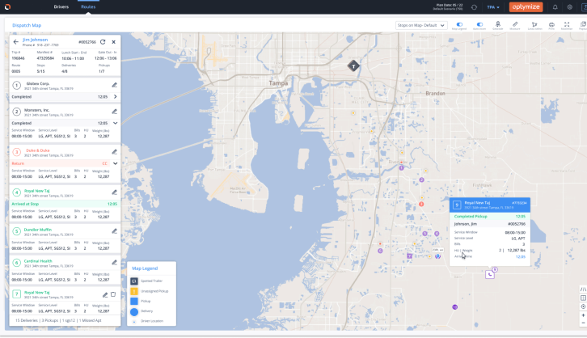The width and height of the screenshot is (587, 338).
Task: Click red stop marker 3 on map
Action: coord(421,204)
